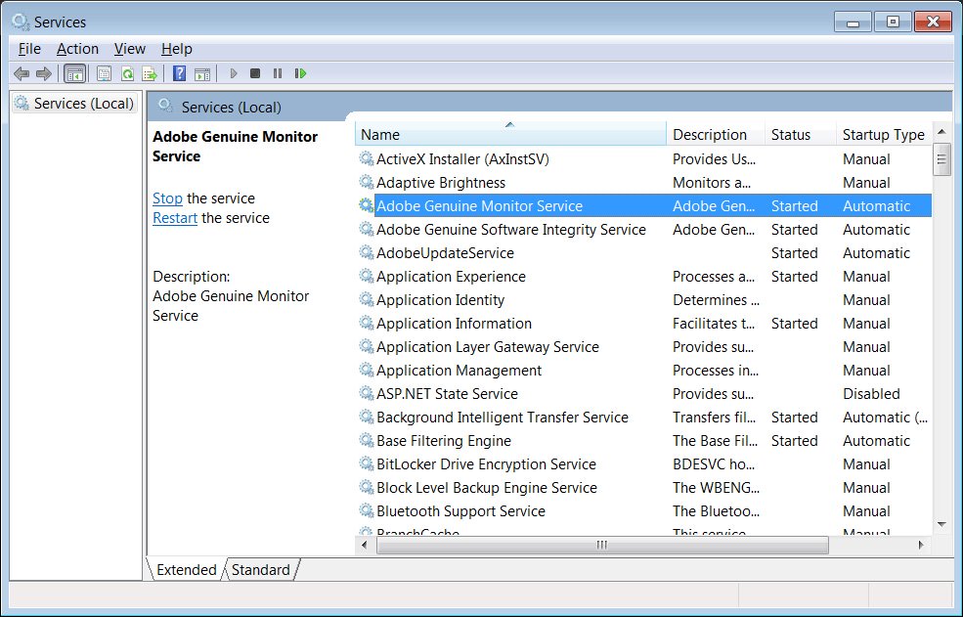
Task: Click the gear icon beside Application Identity
Action: (x=367, y=299)
